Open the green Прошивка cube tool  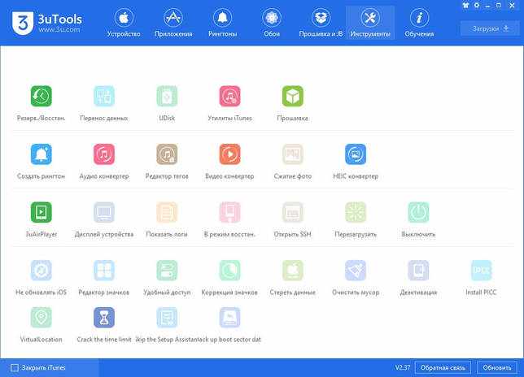pos(292,97)
